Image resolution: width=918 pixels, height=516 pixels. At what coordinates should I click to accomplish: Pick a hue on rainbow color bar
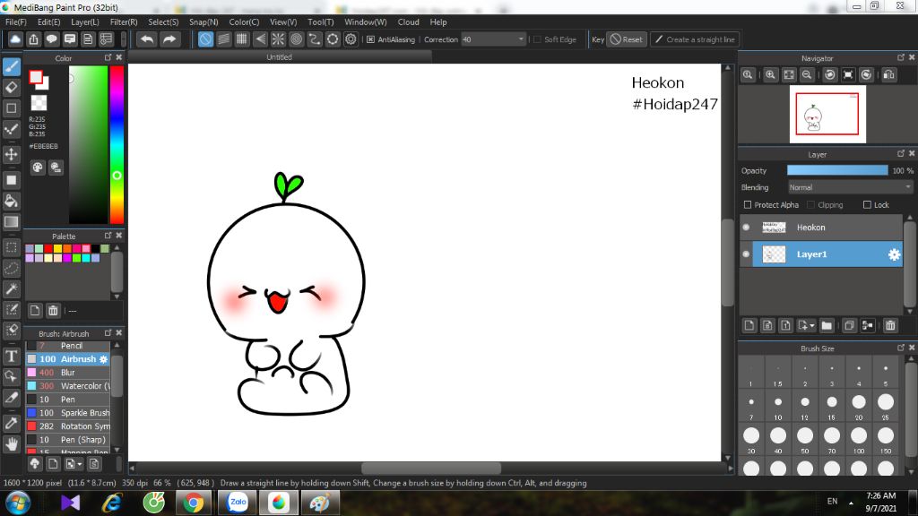click(117, 144)
